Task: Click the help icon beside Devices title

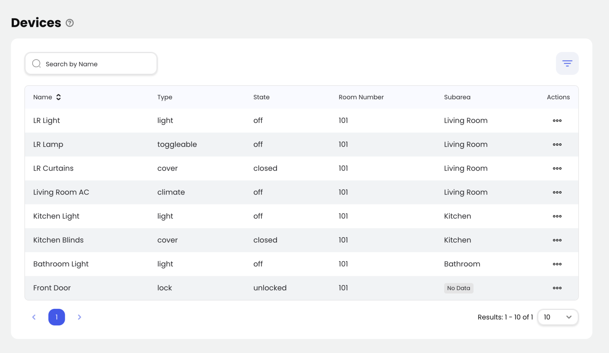Action: point(70,23)
